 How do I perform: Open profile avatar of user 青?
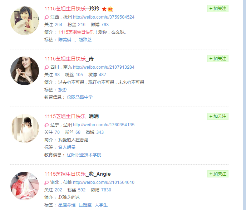pos(25,71)
